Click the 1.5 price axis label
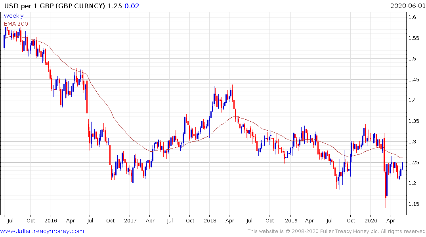The image size is (426, 237). pyautogui.click(x=412, y=59)
